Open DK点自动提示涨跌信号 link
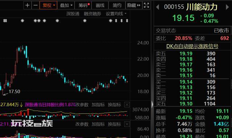232x138 pixels. point(192,46)
